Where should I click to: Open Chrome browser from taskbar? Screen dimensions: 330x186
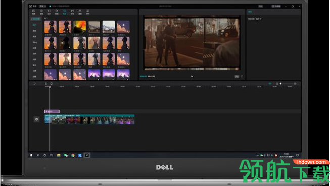73,155
